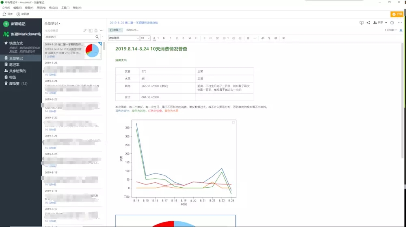Screen dimensions: 406x227
Task: Open the note dated 2019-8-24
Action: [72, 88]
